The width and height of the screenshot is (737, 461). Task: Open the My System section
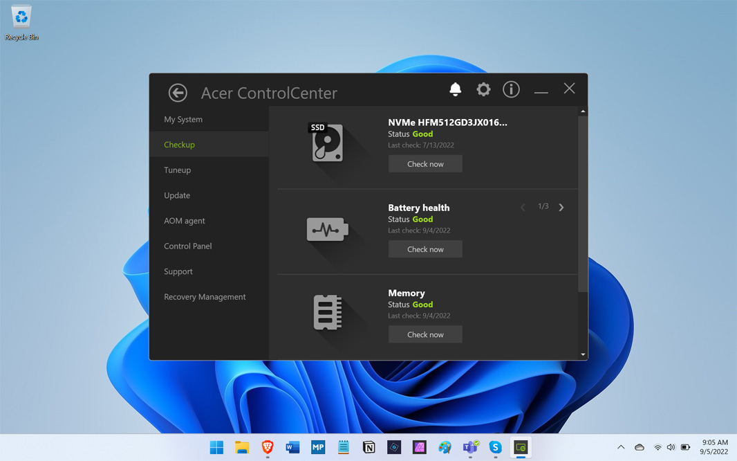(183, 119)
